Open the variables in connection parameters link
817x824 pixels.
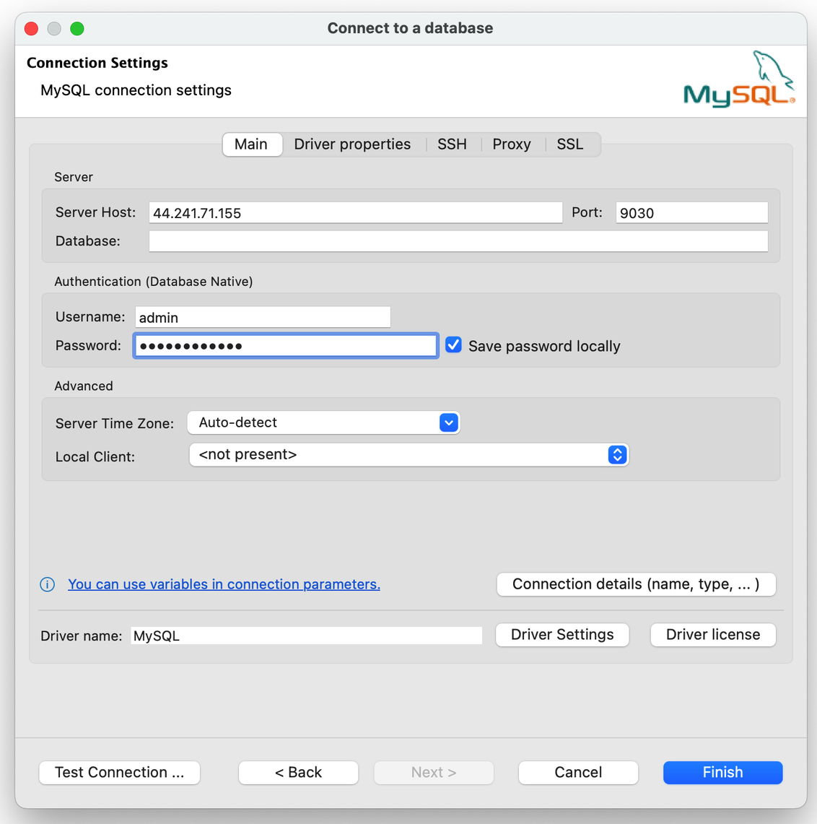click(x=224, y=584)
